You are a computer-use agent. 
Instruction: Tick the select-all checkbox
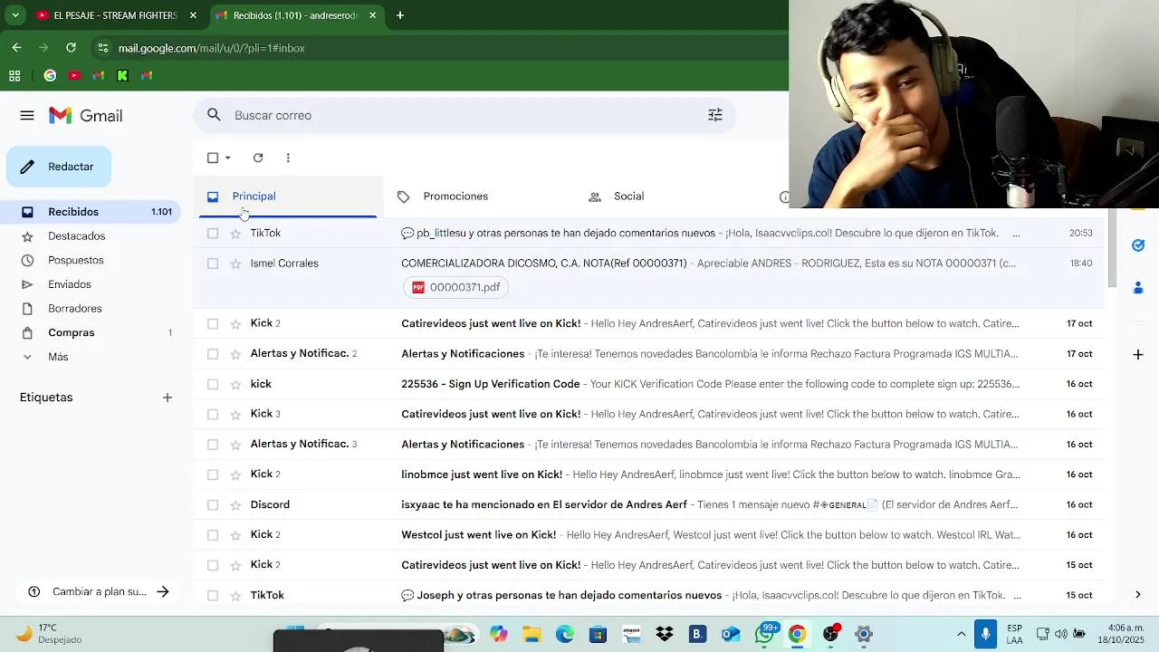213,158
